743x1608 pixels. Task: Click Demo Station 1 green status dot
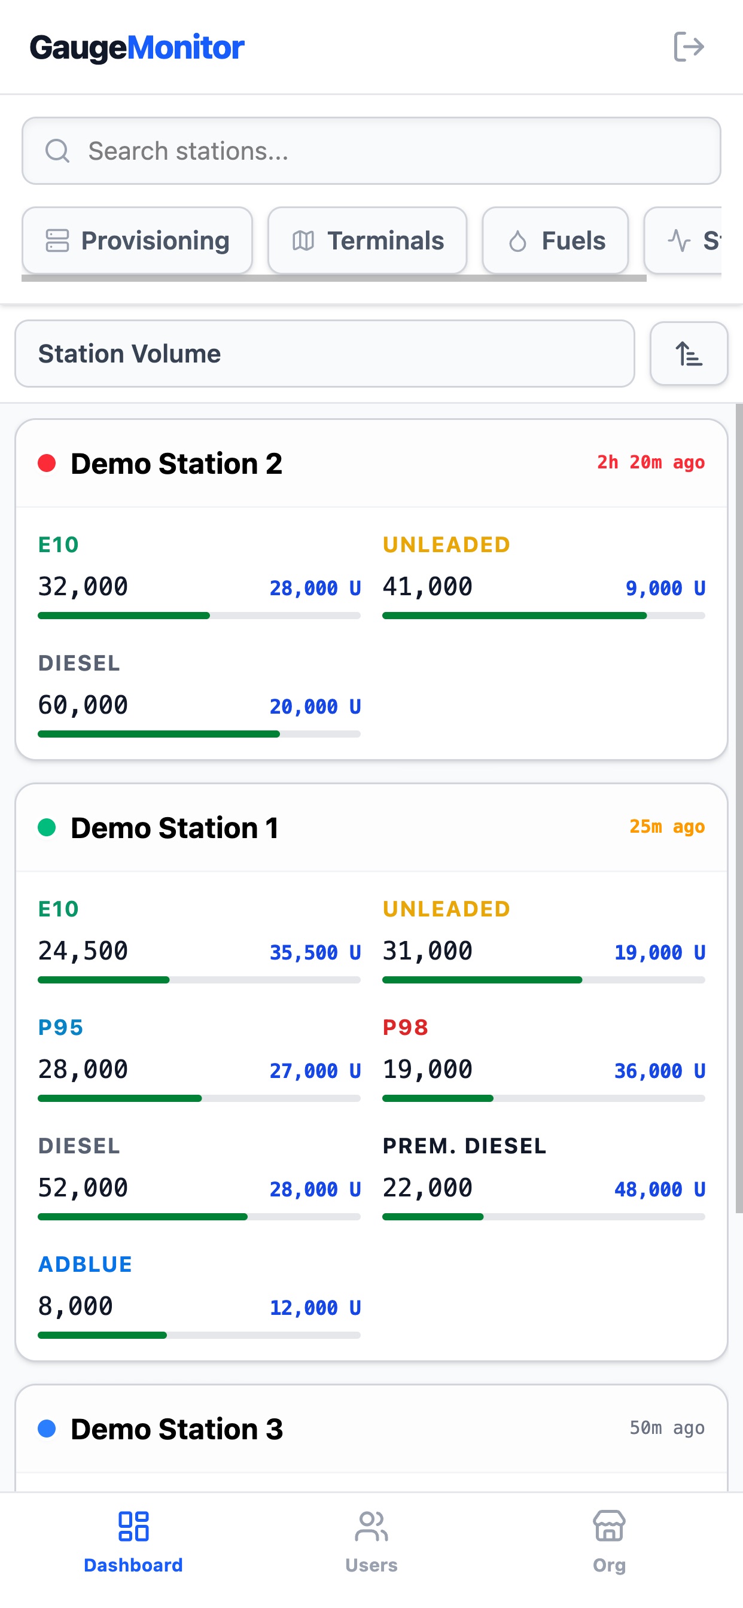coord(47,828)
